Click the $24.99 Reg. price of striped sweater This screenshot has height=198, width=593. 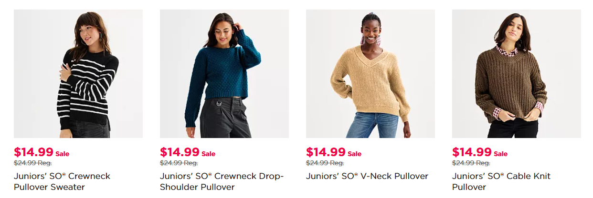(x=33, y=163)
